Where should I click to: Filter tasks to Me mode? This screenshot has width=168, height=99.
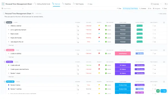click(150, 9)
